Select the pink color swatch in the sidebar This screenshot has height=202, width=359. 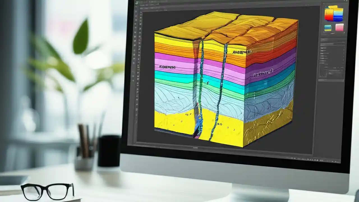339,27
